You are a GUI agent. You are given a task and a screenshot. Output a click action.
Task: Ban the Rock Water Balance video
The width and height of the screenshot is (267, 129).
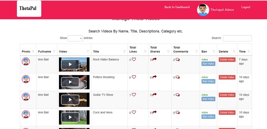point(208,64)
